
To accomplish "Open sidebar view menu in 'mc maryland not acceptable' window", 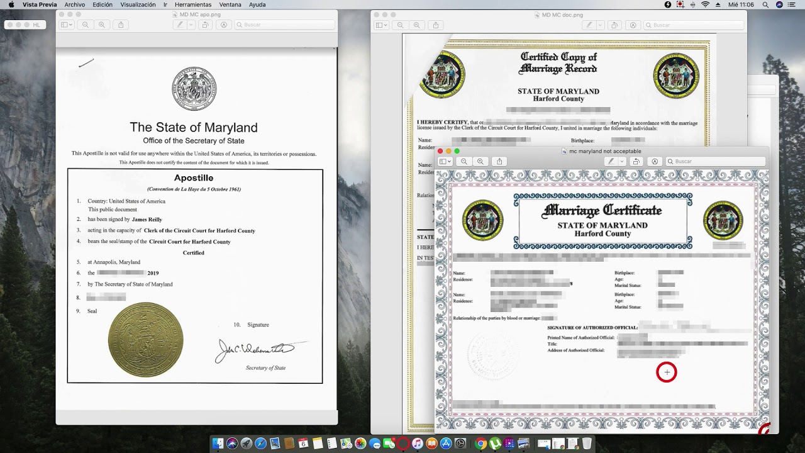I will tap(445, 162).
